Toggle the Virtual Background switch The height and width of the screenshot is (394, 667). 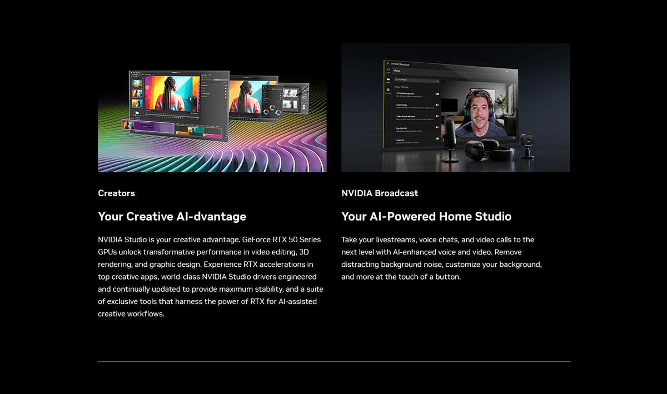click(x=437, y=94)
